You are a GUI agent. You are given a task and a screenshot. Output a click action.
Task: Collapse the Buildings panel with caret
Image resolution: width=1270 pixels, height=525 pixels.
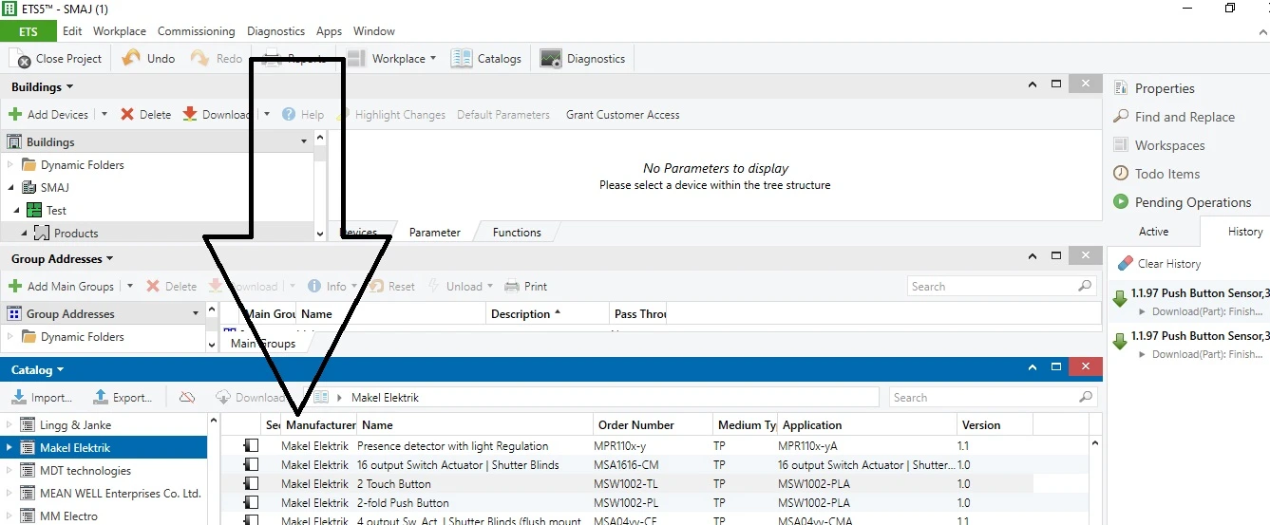(1032, 85)
